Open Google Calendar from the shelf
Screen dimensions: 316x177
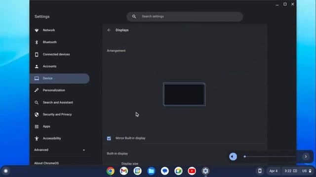tap(138, 171)
